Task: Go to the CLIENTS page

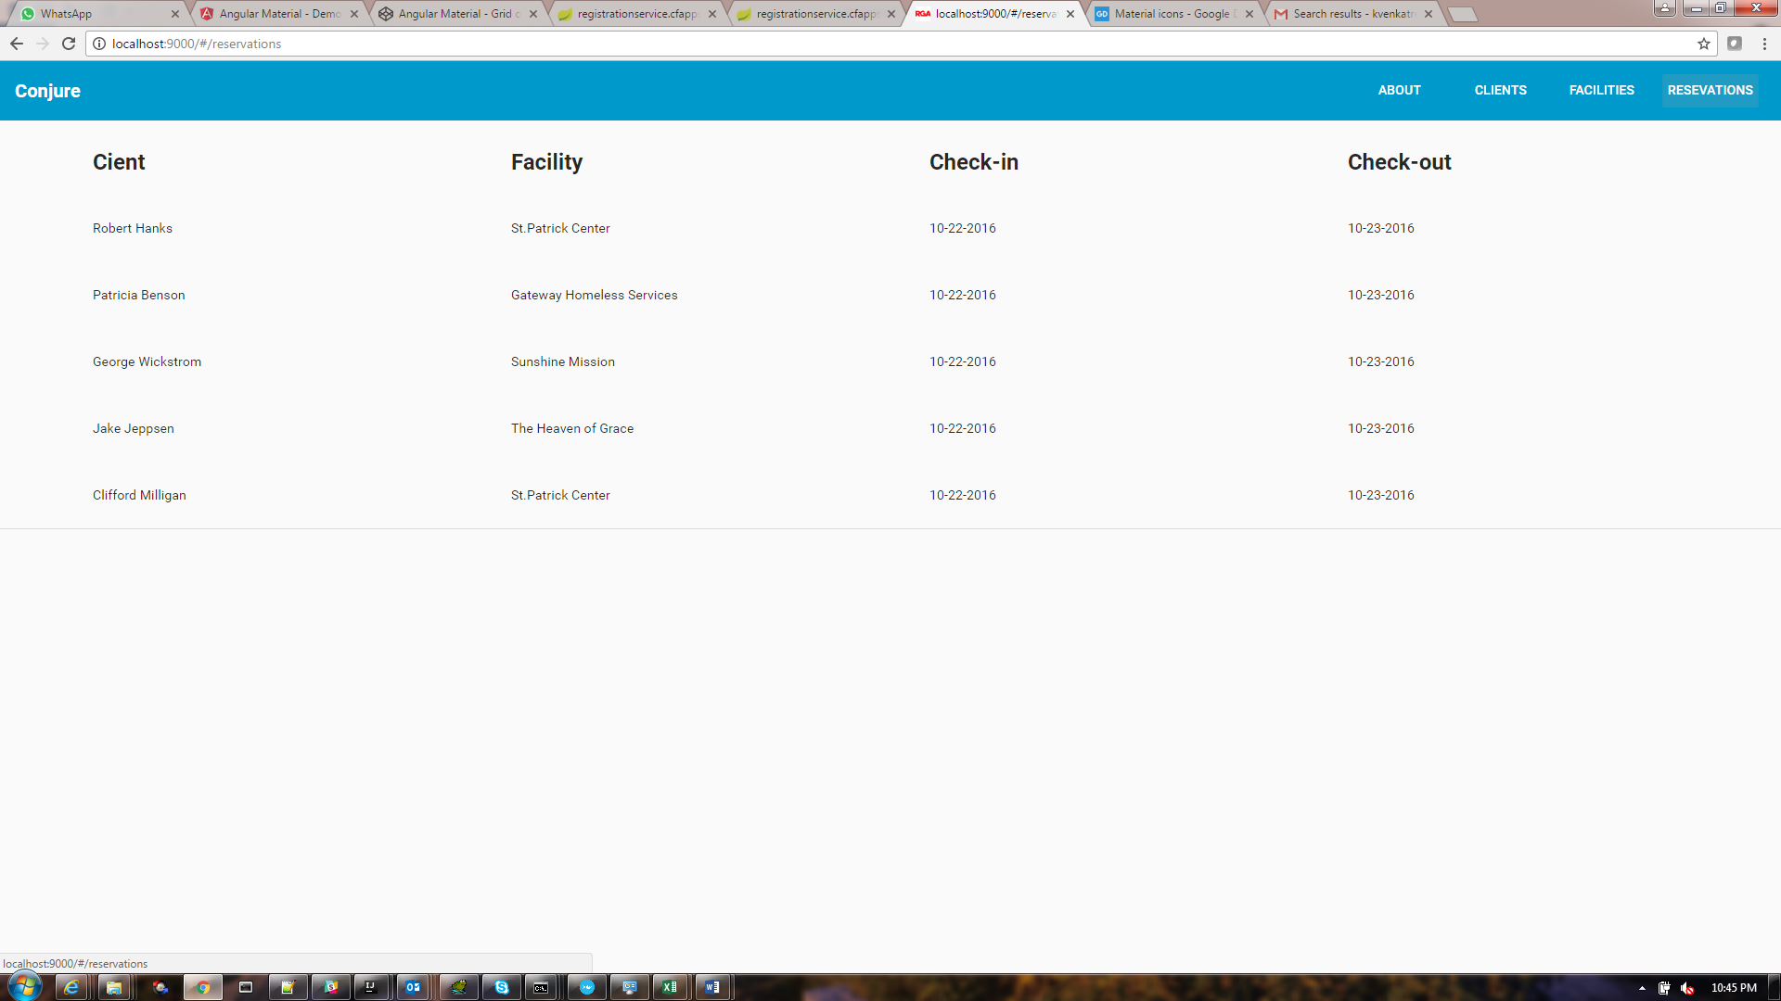Action: click(x=1500, y=90)
